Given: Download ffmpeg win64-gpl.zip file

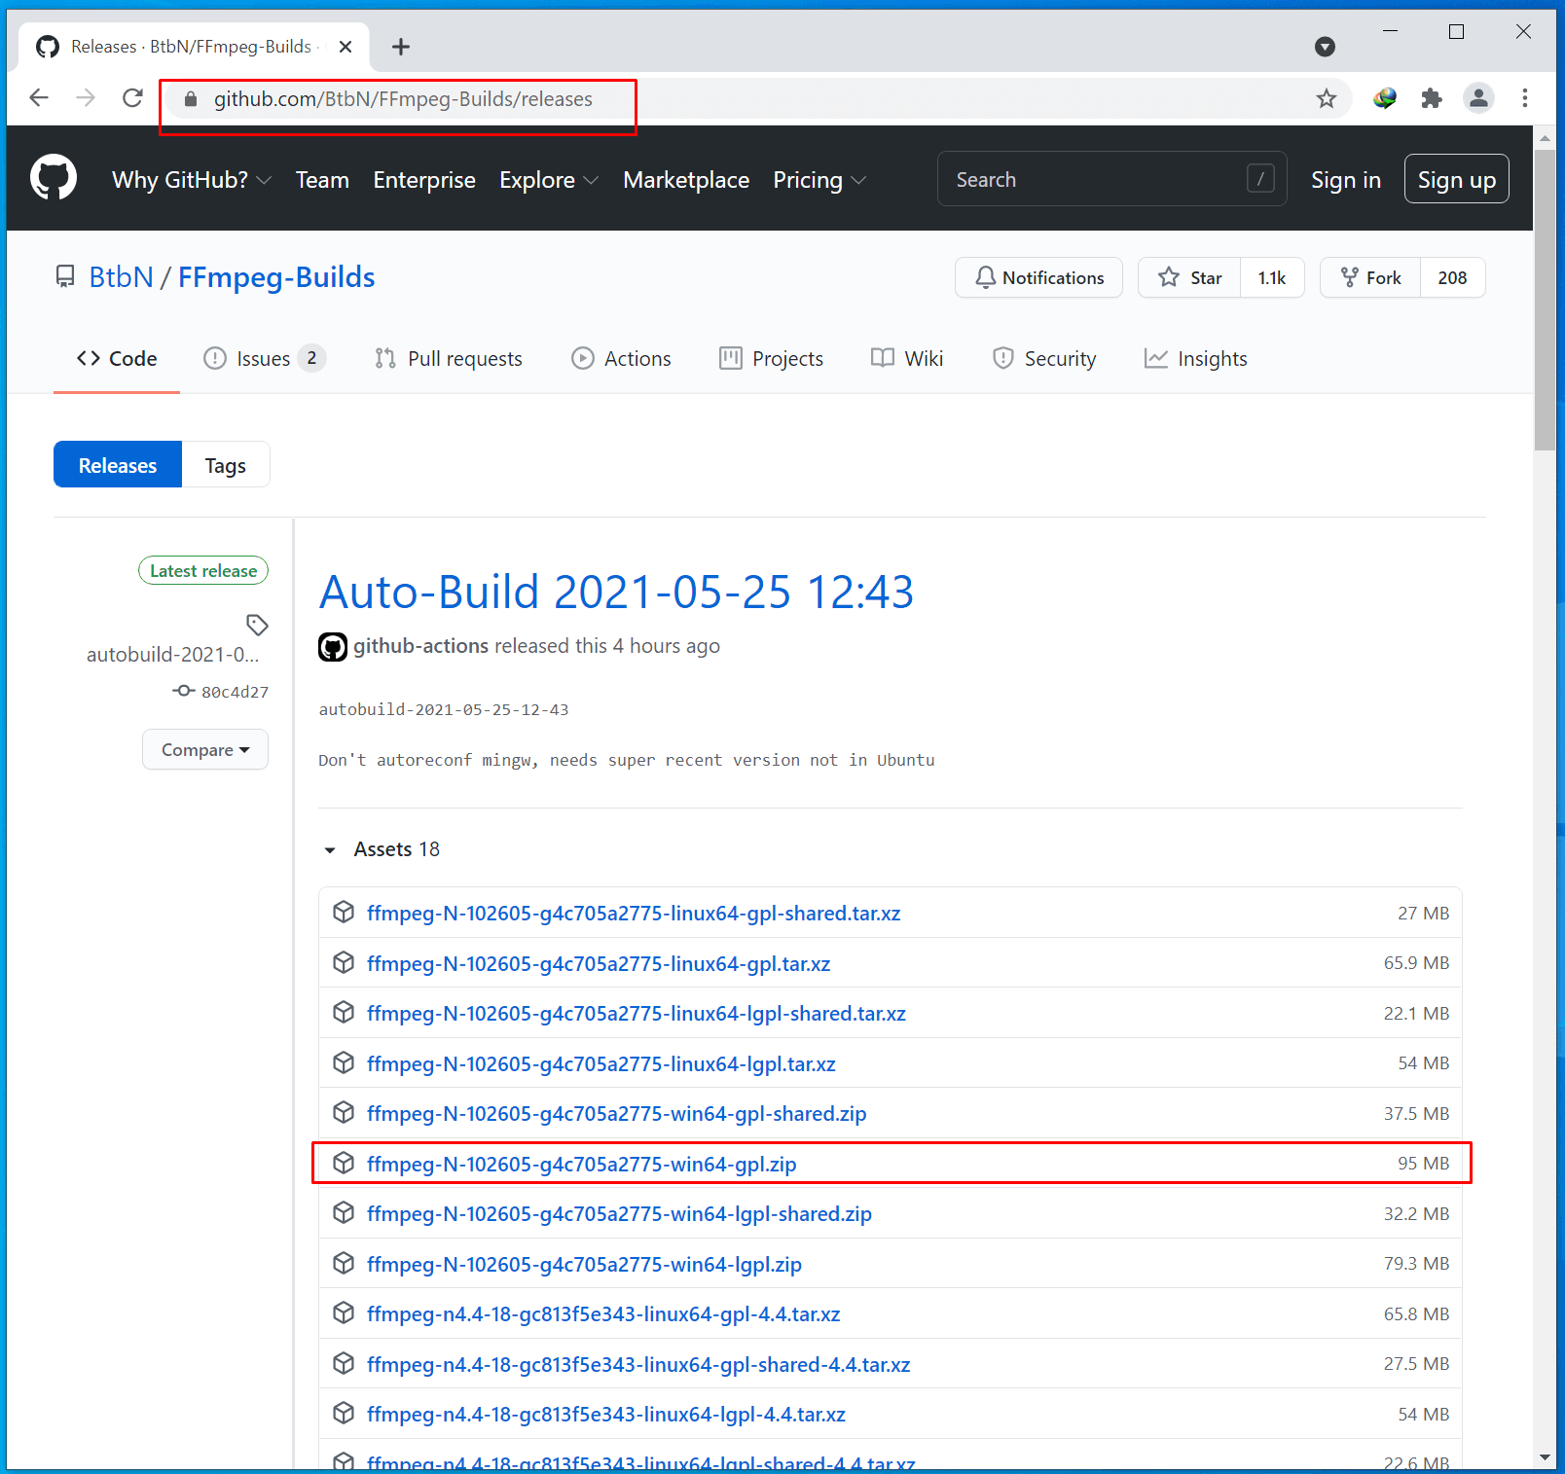Looking at the screenshot, I should 581,1165.
